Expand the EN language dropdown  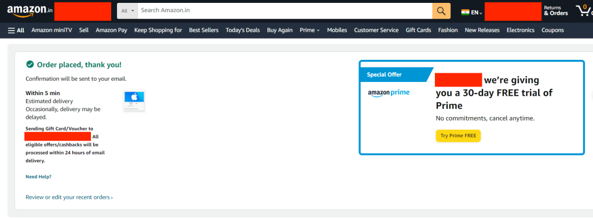(x=477, y=13)
